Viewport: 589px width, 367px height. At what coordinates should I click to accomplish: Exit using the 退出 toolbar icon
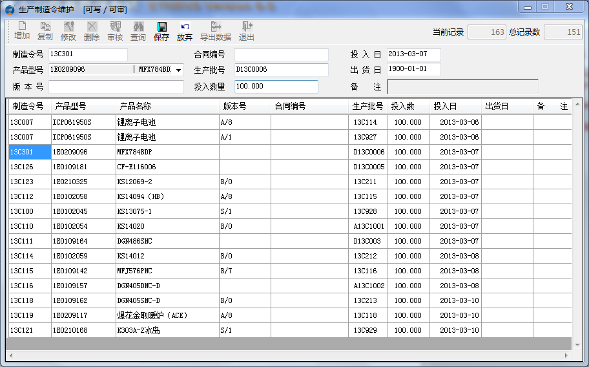(x=247, y=30)
